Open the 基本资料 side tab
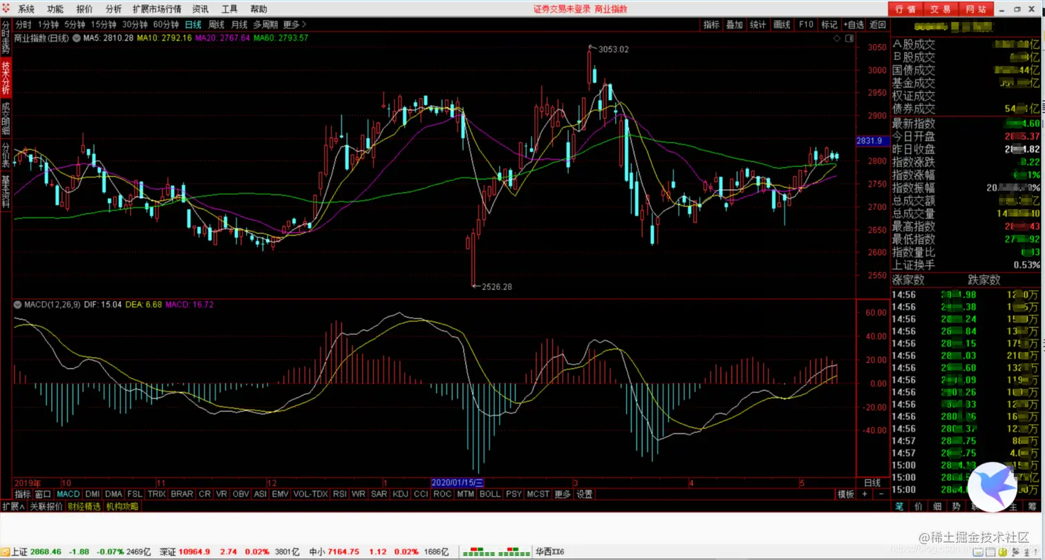The height and width of the screenshot is (560, 1045). pos(6,191)
